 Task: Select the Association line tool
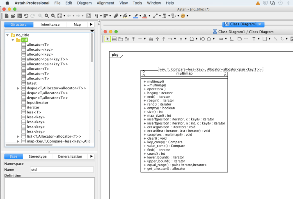pyautogui.click(x=140, y=39)
